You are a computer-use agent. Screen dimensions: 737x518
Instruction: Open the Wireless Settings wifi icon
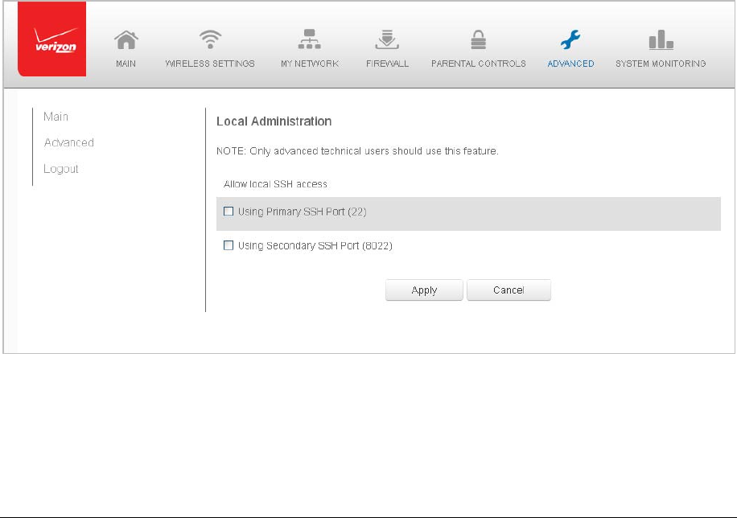coord(210,39)
